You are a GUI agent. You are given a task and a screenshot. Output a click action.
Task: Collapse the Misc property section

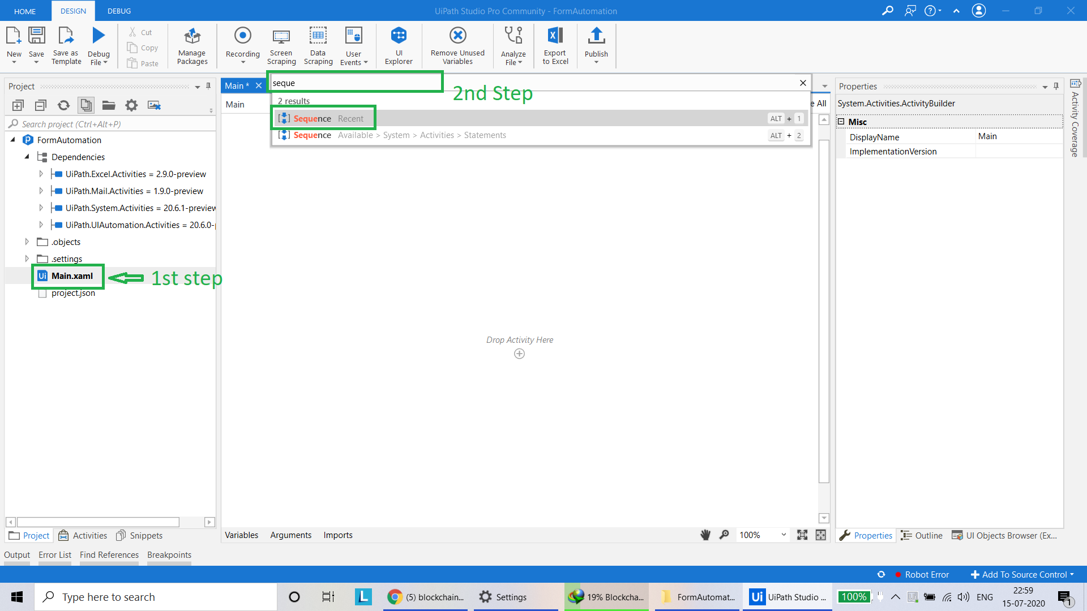click(841, 122)
